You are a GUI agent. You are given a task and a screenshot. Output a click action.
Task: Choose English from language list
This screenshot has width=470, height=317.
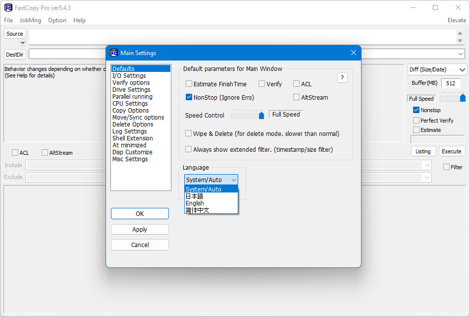pyautogui.click(x=211, y=203)
